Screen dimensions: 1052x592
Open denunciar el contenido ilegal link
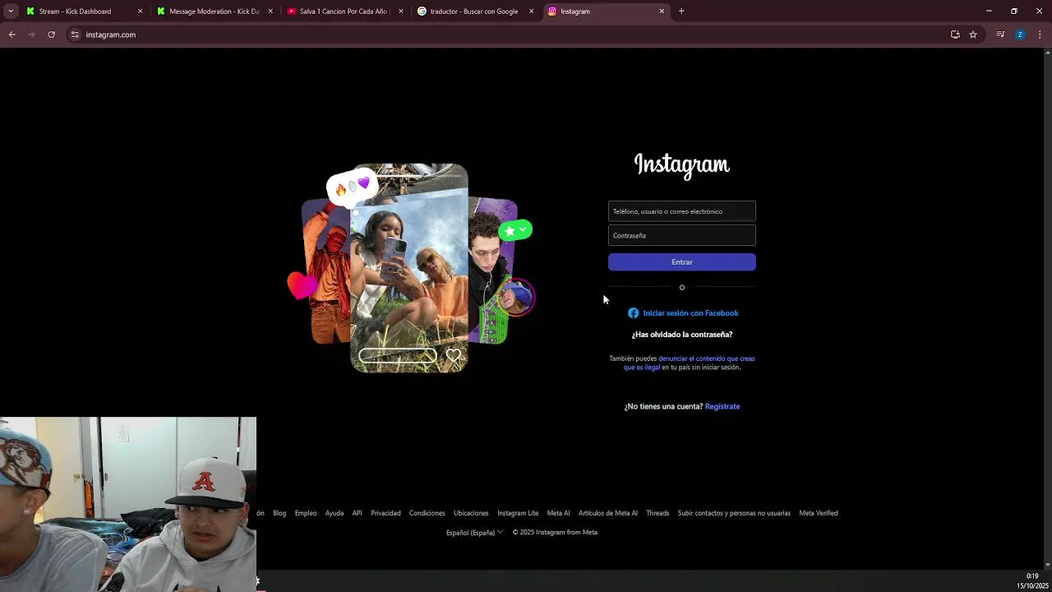(x=689, y=363)
